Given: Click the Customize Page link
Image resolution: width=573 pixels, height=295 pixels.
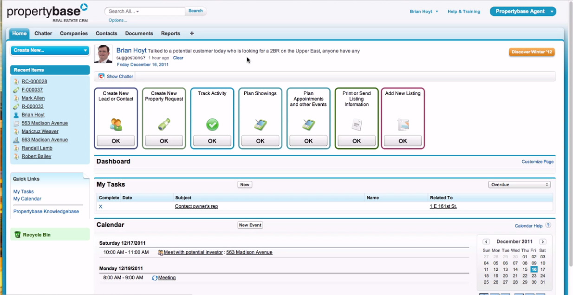Looking at the screenshot, I should pyautogui.click(x=537, y=162).
